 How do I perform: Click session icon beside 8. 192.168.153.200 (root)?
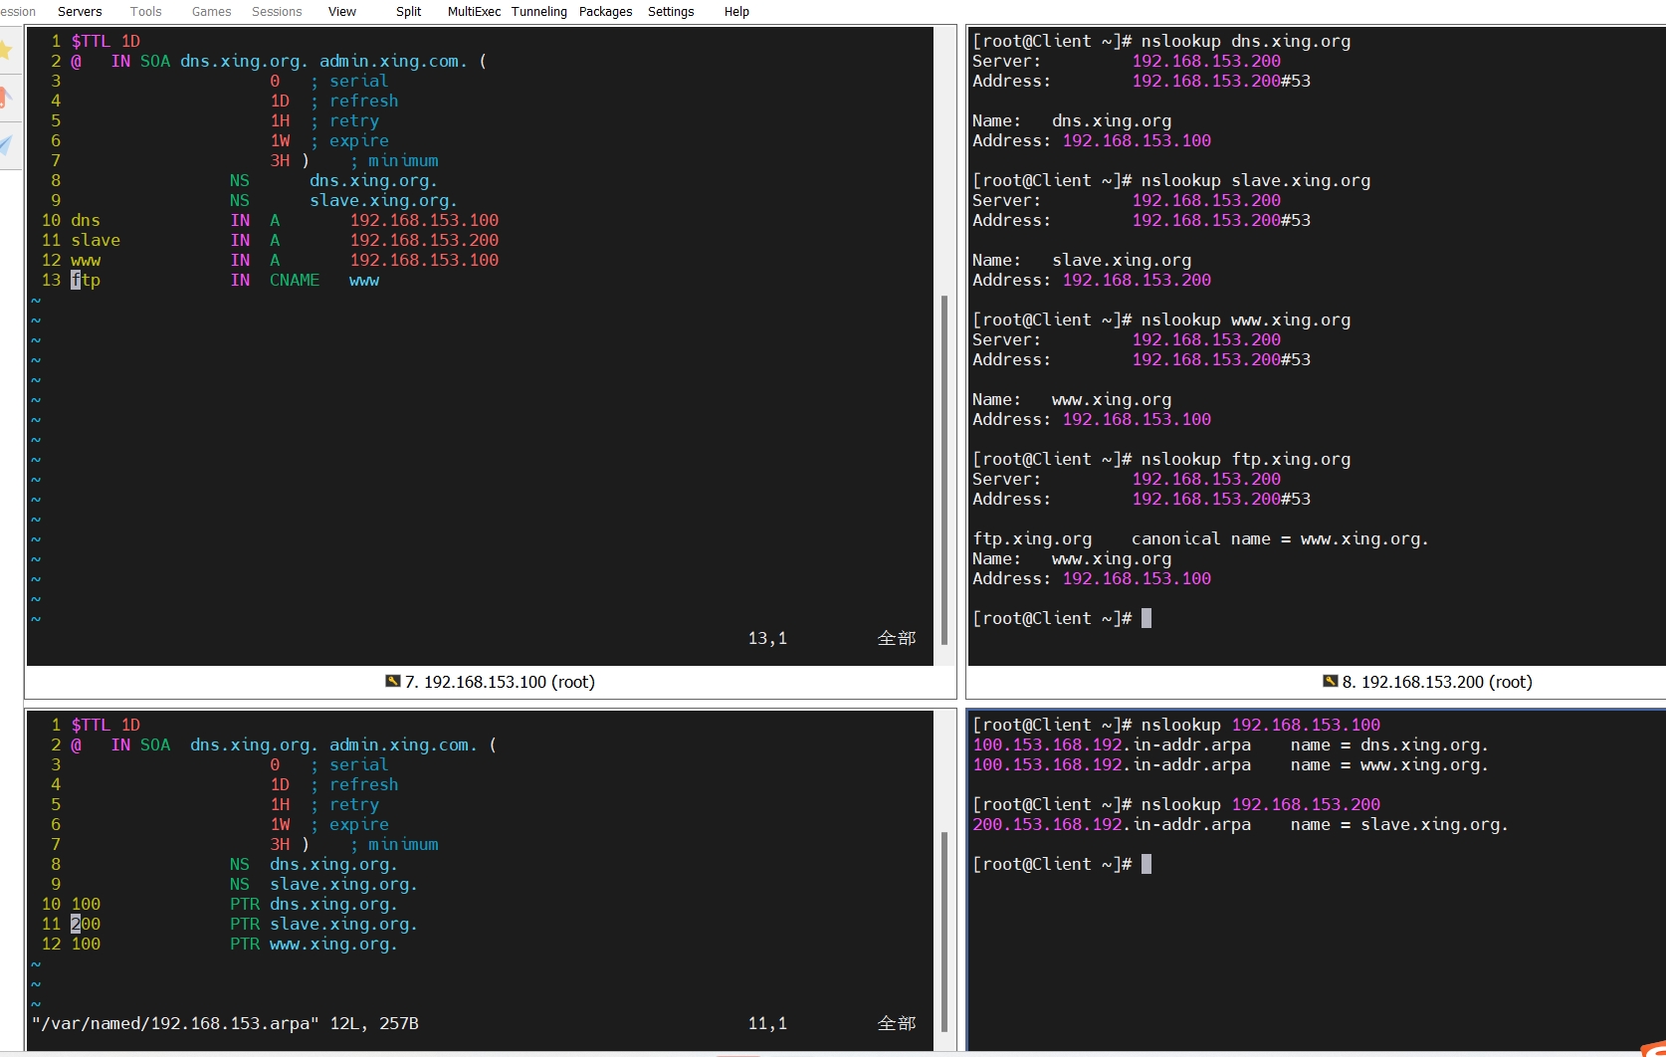pos(1331,681)
